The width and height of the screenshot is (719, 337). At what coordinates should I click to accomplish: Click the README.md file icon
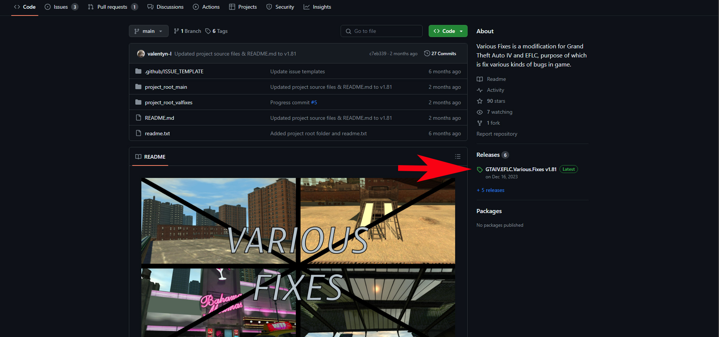[138, 118]
